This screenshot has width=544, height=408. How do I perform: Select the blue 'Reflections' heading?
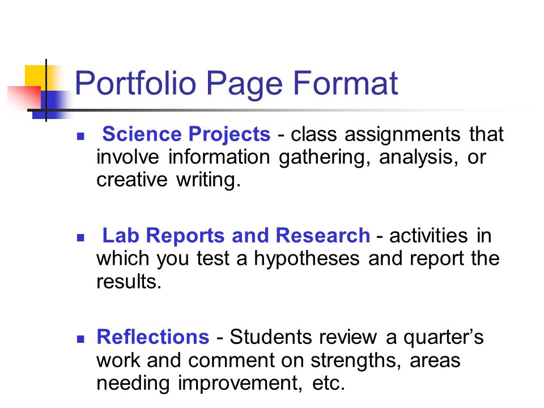point(153,337)
